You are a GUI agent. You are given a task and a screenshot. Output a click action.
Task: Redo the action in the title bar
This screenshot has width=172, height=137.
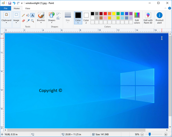click(x=18, y=3)
